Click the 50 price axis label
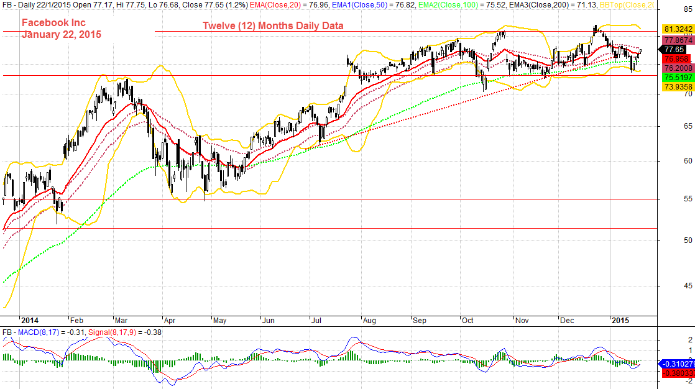 pyautogui.click(x=688, y=240)
